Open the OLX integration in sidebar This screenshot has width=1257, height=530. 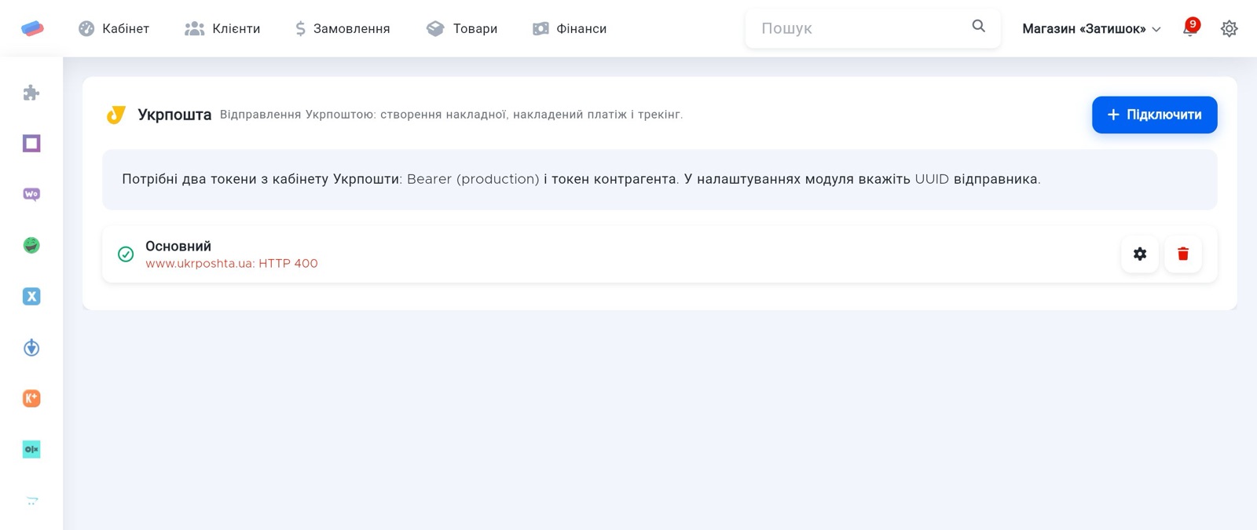coord(31,449)
